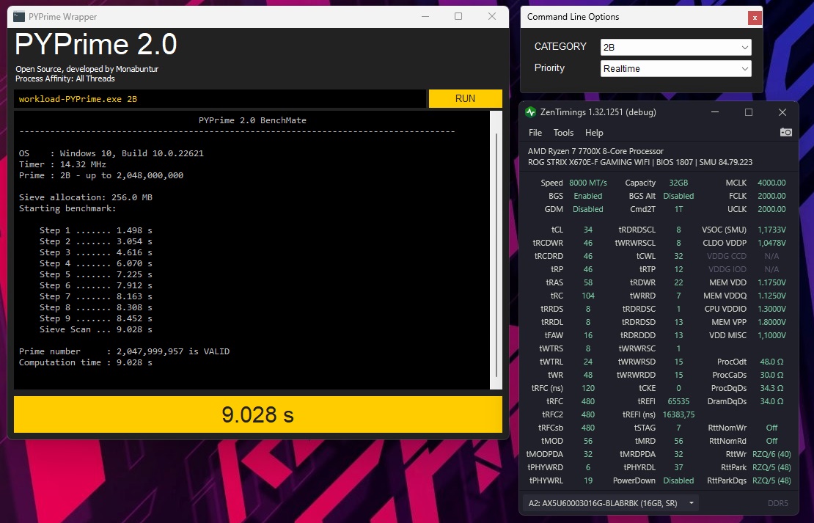Click the Speed value 8000 MT/s
Image resolution: width=814 pixels, height=523 pixels.
(587, 183)
